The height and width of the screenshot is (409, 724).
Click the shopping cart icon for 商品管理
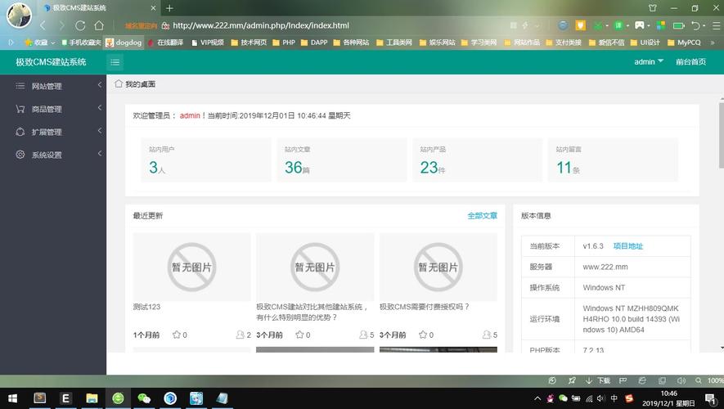pyautogui.click(x=20, y=109)
